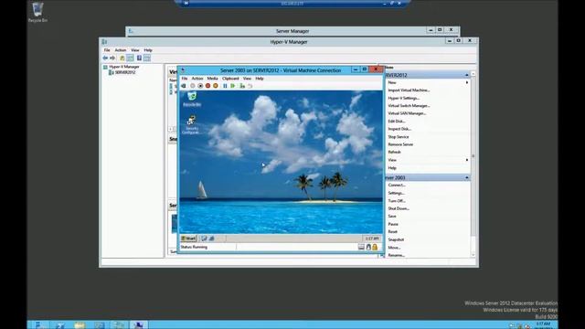585x329 pixels.
Task: Click the orange Save icon in VM toolbar
Action: click(x=216, y=86)
